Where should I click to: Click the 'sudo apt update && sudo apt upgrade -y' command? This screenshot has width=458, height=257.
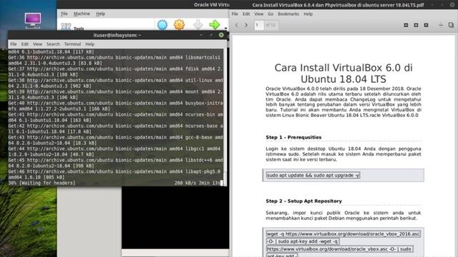[x=313, y=175]
